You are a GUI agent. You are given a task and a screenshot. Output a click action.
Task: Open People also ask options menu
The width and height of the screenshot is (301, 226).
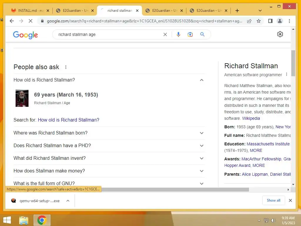[66, 67]
